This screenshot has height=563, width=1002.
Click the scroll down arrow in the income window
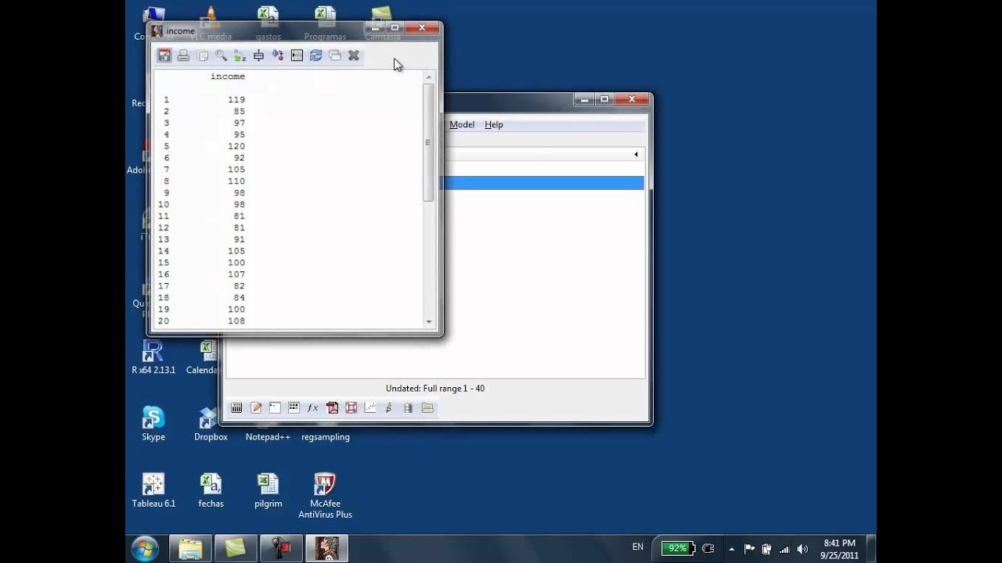[428, 321]
